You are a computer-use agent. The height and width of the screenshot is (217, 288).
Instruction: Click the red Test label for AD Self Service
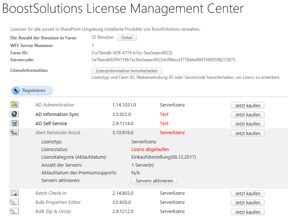coord(164,124)
